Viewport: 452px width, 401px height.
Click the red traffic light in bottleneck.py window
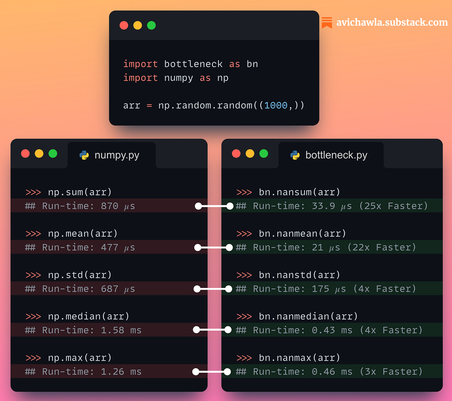click(236, 153)
